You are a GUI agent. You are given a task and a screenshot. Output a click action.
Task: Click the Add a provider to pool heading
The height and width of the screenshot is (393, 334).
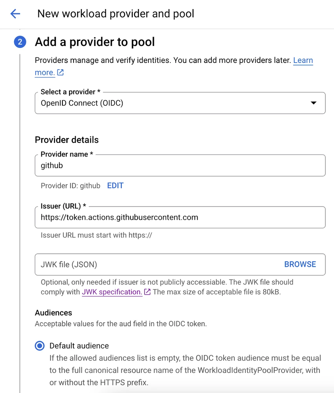[x=95, y=42]
